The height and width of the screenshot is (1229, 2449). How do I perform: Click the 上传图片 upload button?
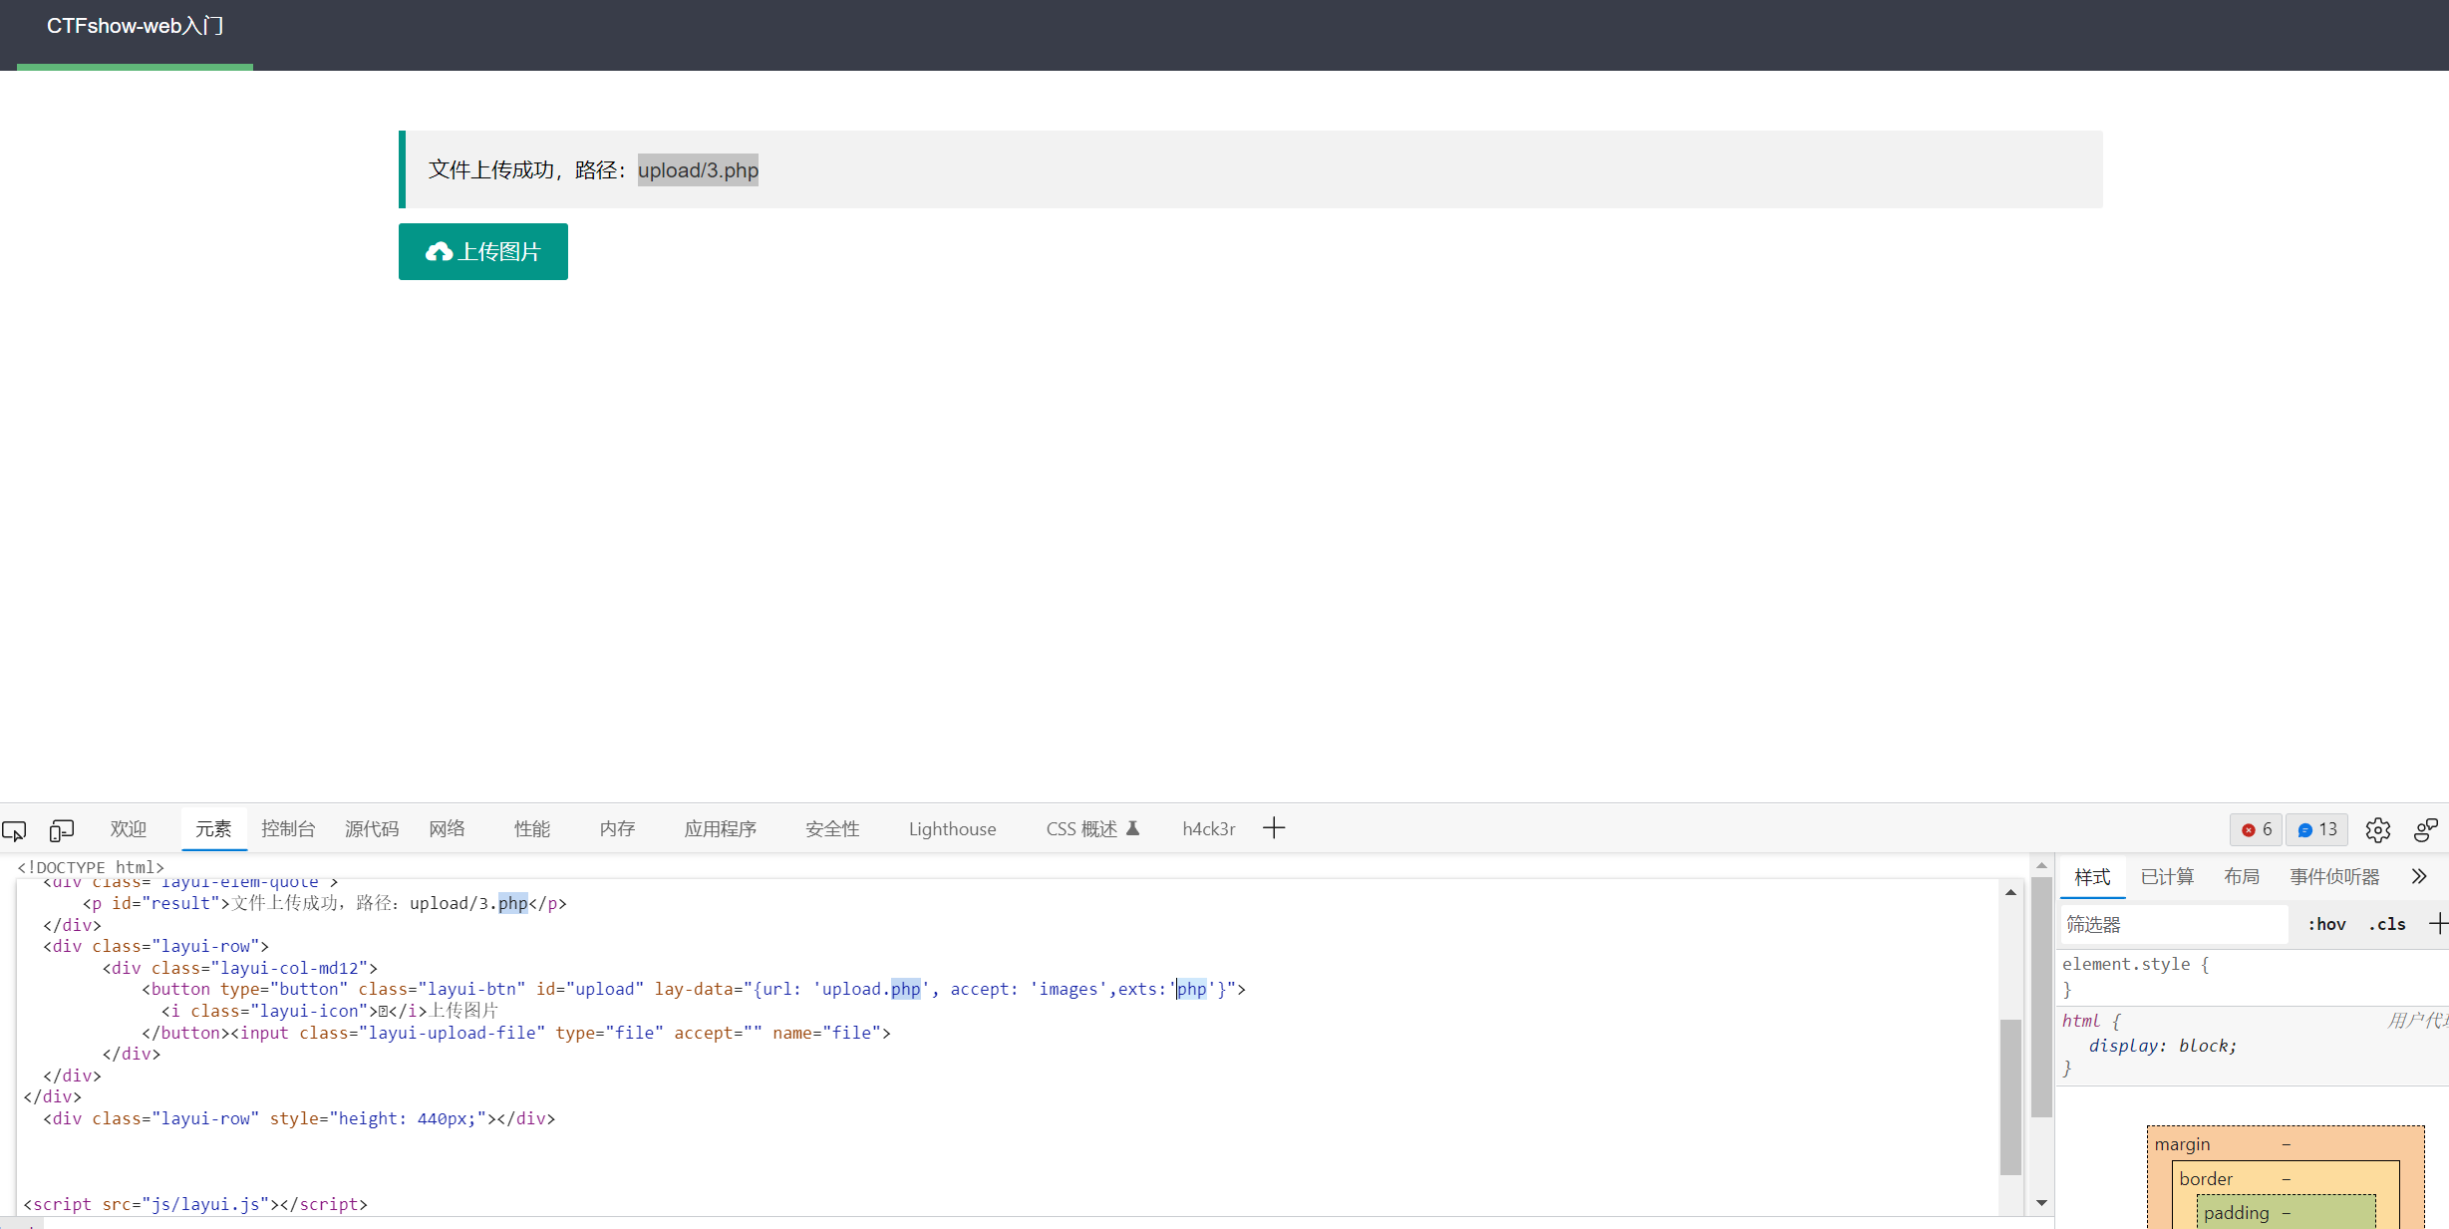point(483,252)
